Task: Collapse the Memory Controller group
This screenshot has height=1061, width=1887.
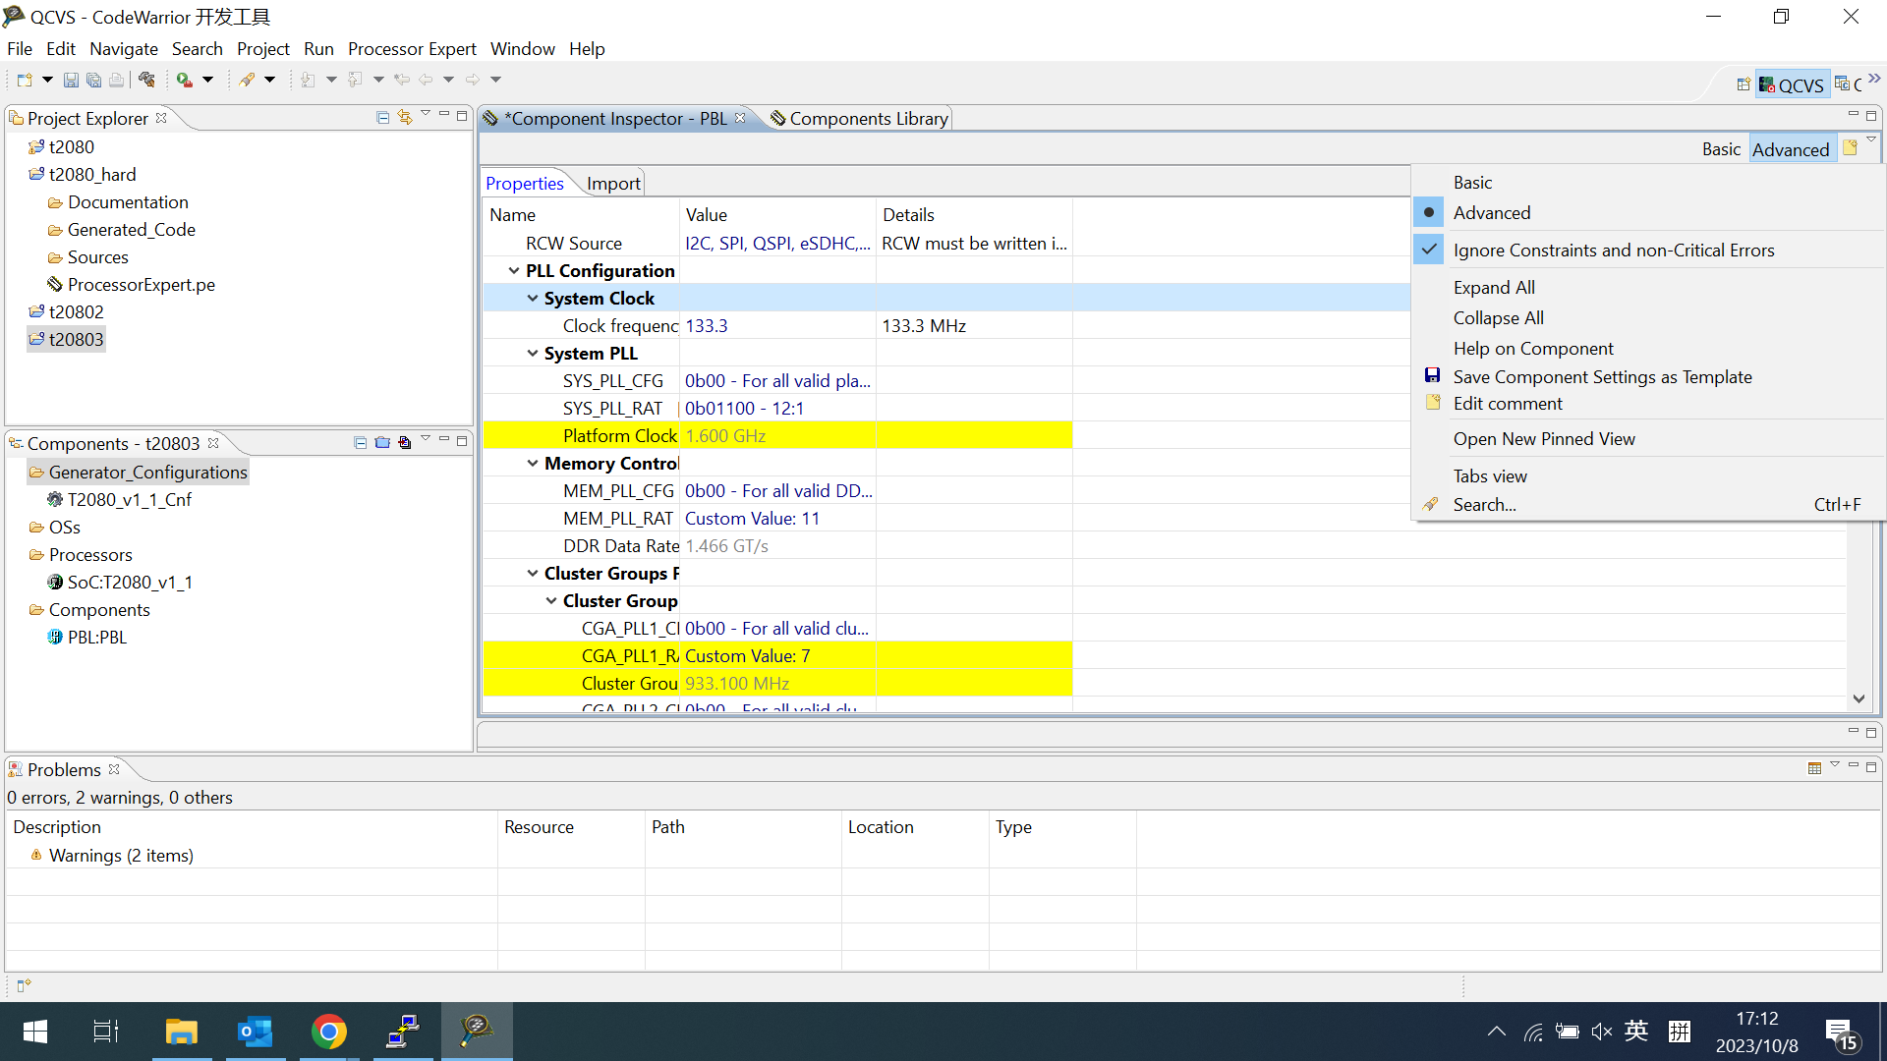Action: 532,463
